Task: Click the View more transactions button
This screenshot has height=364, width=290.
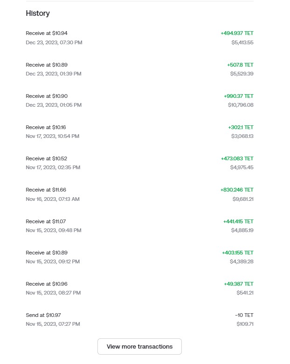Action: [139, 346]
